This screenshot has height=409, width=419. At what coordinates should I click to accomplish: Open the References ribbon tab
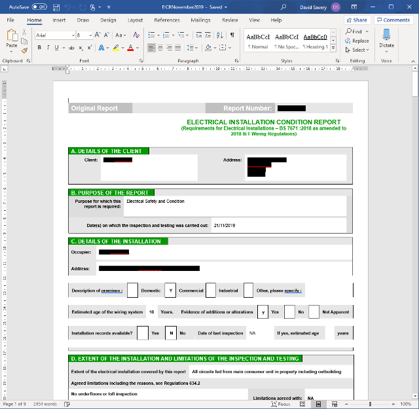167,20
